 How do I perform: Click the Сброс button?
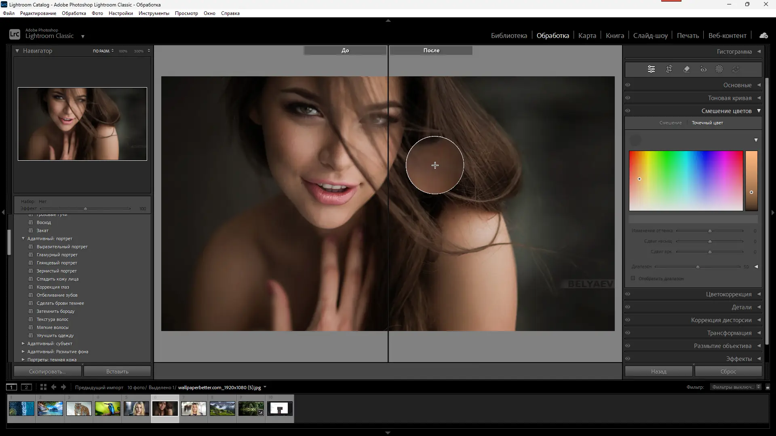728,371
